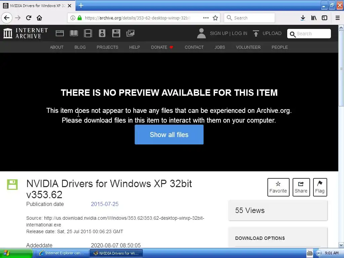The height and width of the screenshot is (258, 344).
Task: Reload the current page
Action: point(29,18)
